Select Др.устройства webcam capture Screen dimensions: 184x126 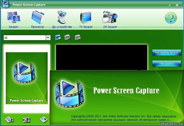coord(62,20)
